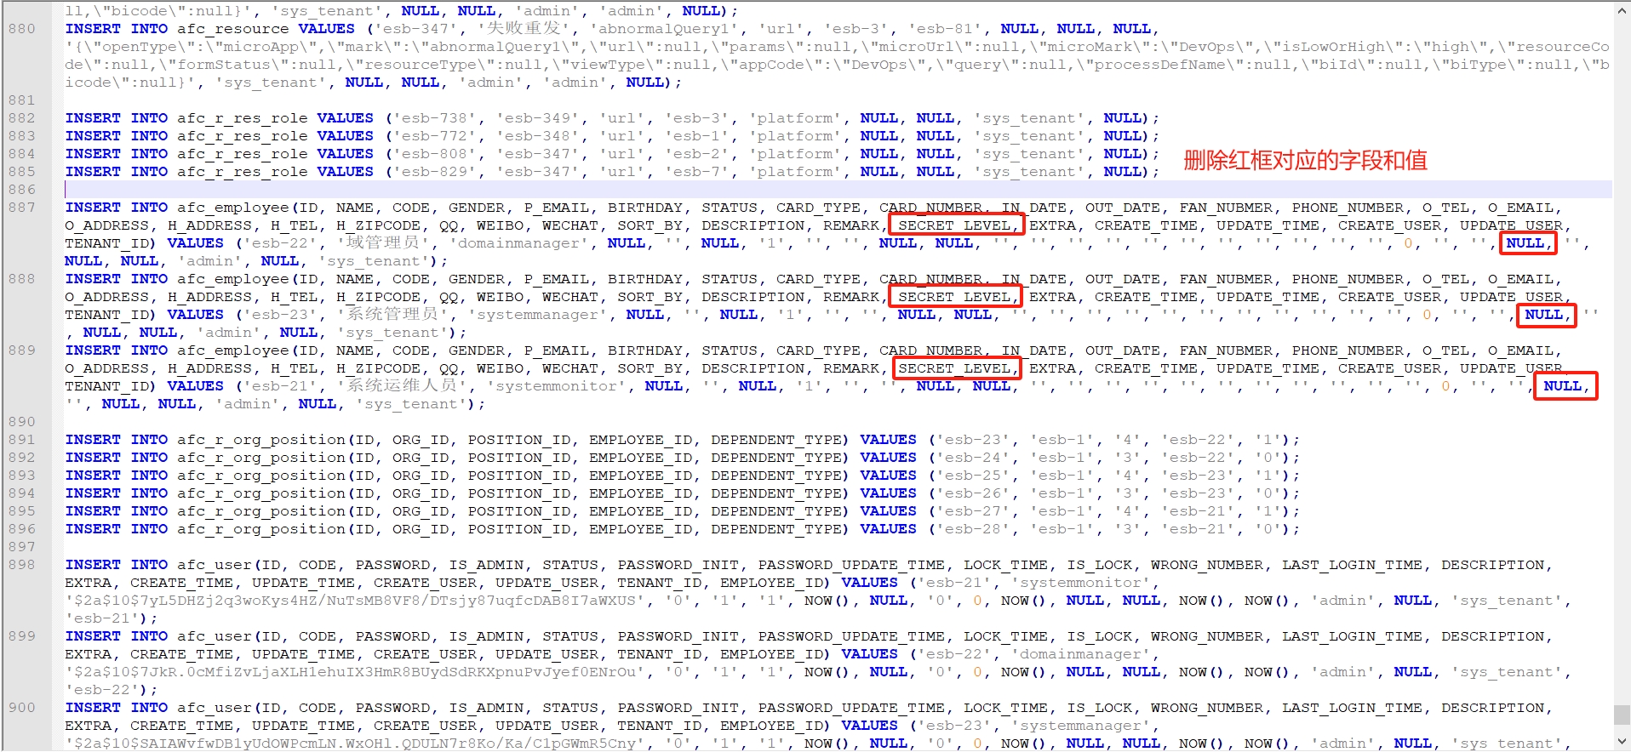Click line number 891 in the gutter
Viewport: 1631px width, 752px height.
tap(22, 440)
